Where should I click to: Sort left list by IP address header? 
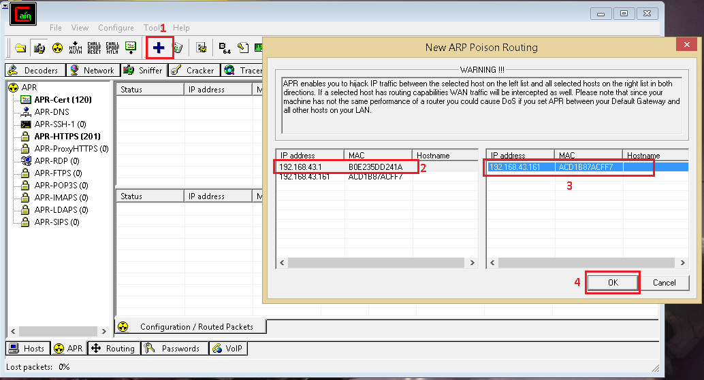coord(310,156)
